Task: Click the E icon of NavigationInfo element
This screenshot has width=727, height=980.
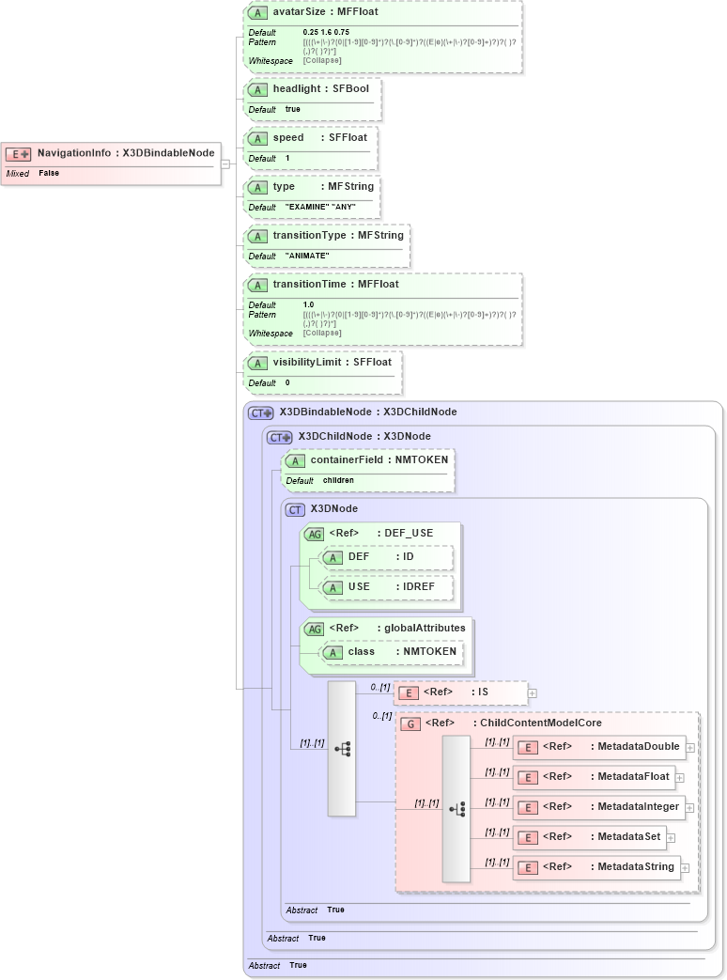Action: (18, 154)
